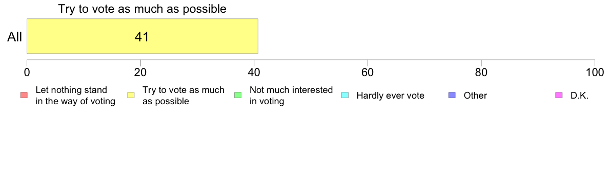Image resolution: width=609 pixels, height=188 pixels.
Task: Click the 40 axis tick label
Action: click(x=254, y=72)
